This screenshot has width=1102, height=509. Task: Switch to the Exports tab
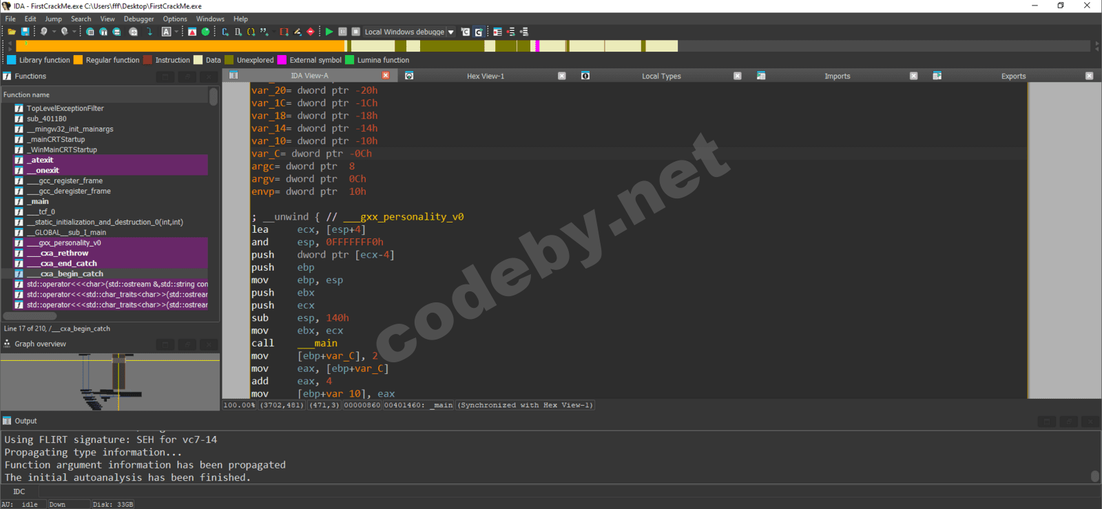point(1013,76)
